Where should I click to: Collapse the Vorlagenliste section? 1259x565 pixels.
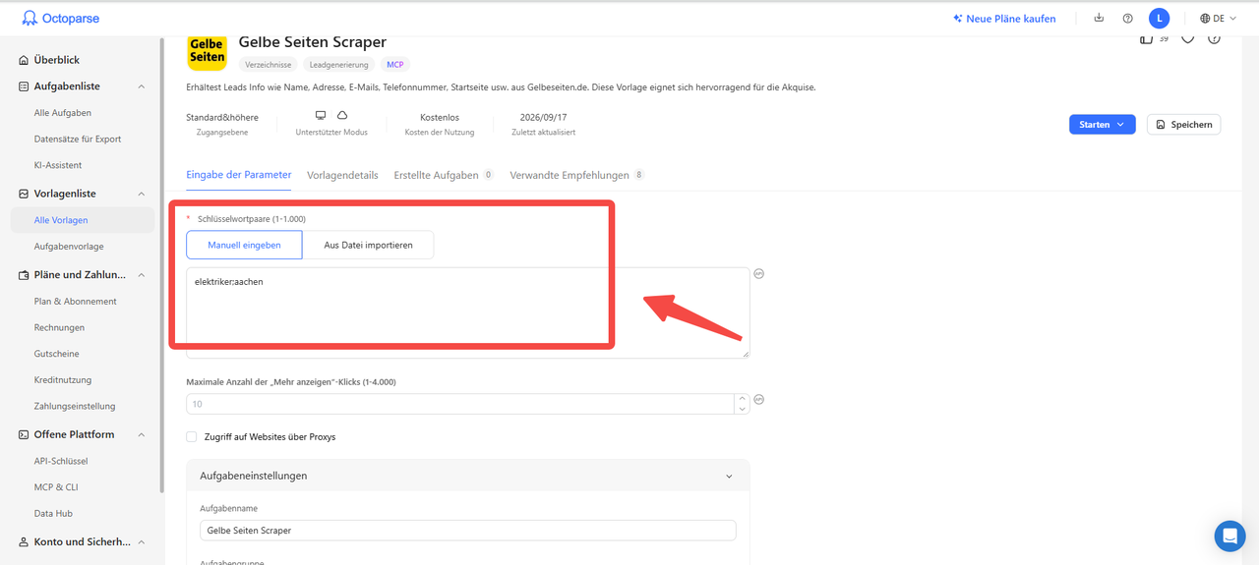pyautogui.click(x=141, y=194)
